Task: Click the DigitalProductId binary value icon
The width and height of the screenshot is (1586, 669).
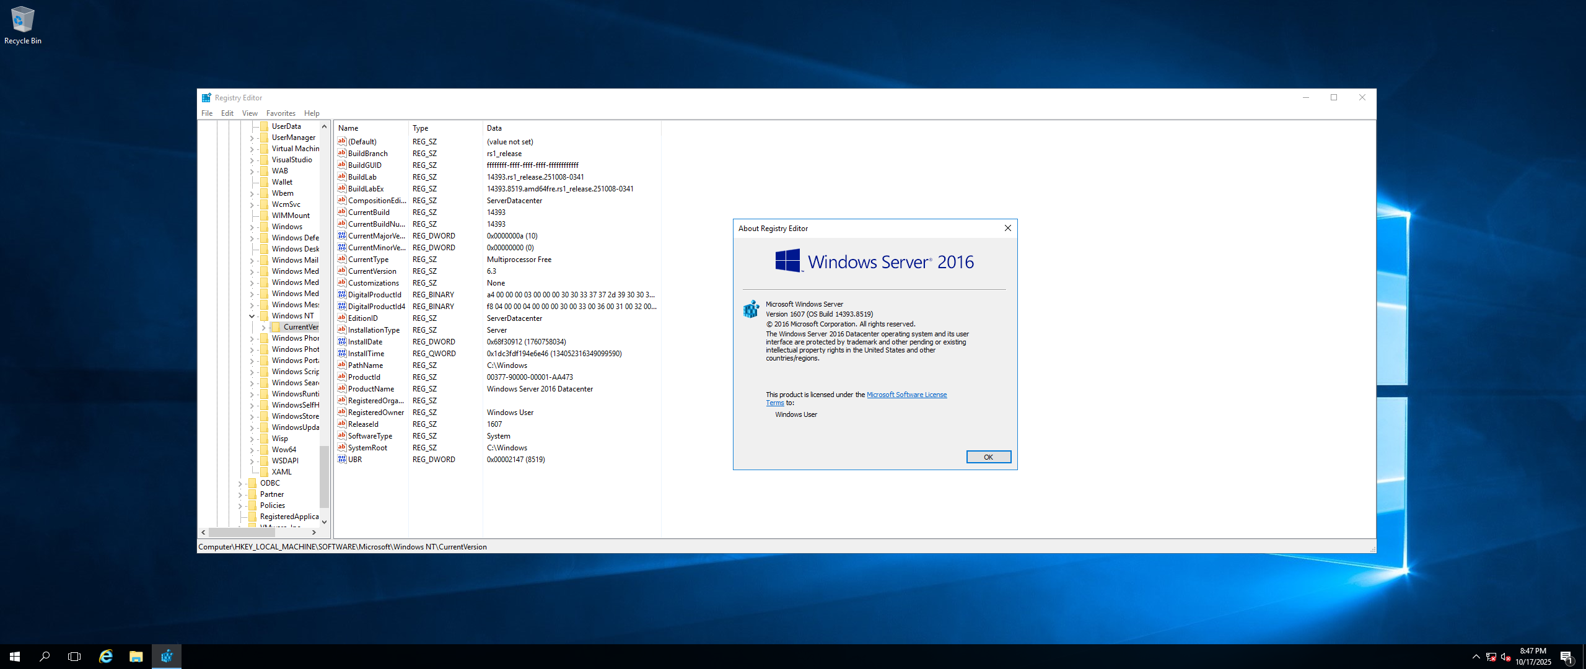Action: [x=341, y=294]
